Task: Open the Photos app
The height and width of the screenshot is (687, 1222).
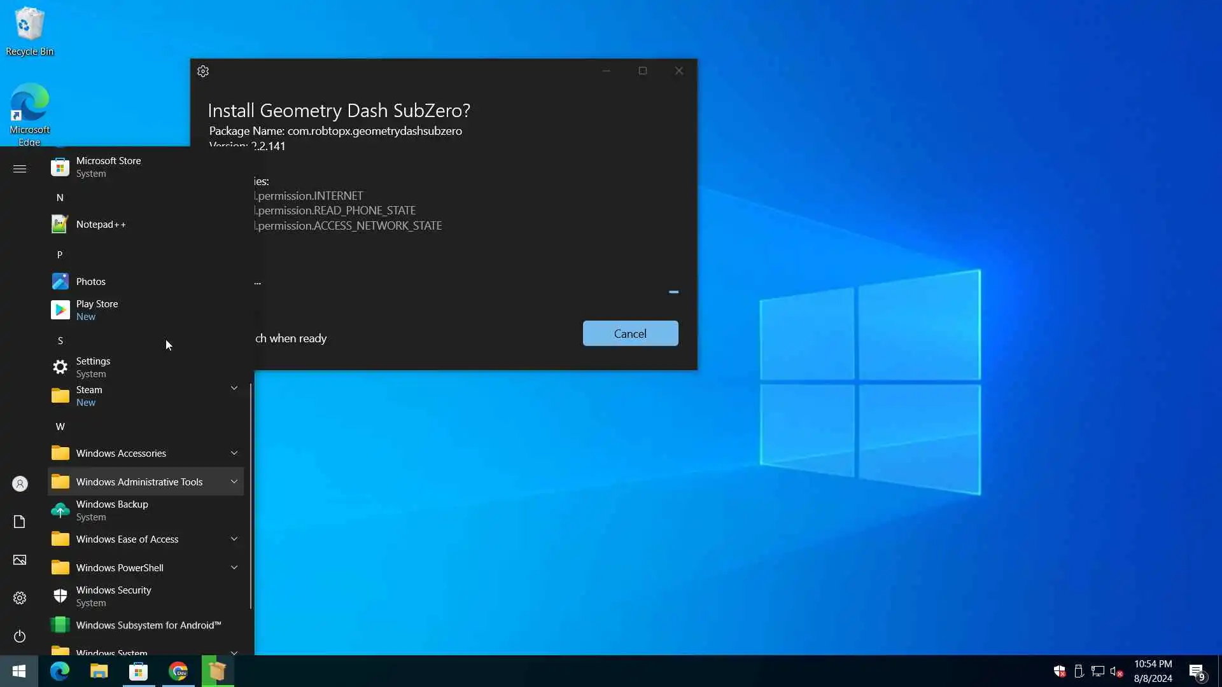Action: pyautogui.click(x=90, y=282)
